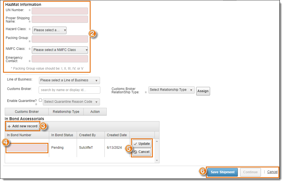Click the In Bond grid scroll-down arrow
The height and width of the screenshot is (183, 284).
pos(157,160)
